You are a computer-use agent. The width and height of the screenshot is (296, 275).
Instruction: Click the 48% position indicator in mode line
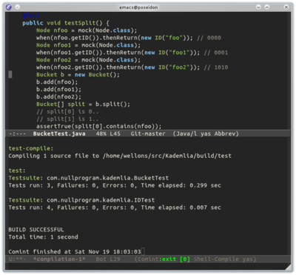coord(101,133)
